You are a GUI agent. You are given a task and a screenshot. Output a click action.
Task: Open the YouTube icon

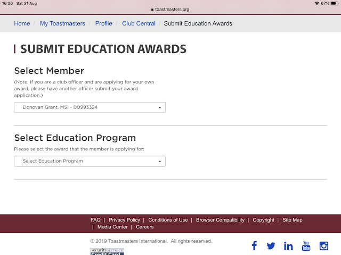pyautogui.click(x=306, y=245)
